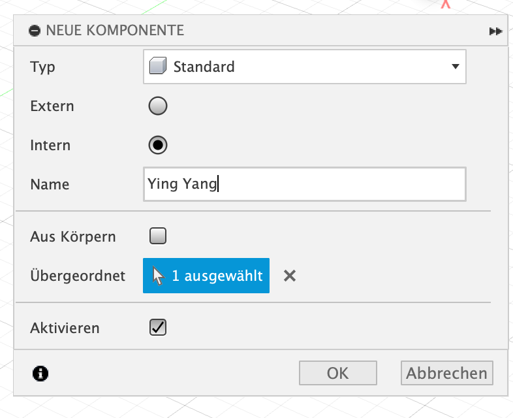Expand the Typ dropdown arrow
This screenshot has width=513, height=418.
pyautogui.click(x=455, y=67)
